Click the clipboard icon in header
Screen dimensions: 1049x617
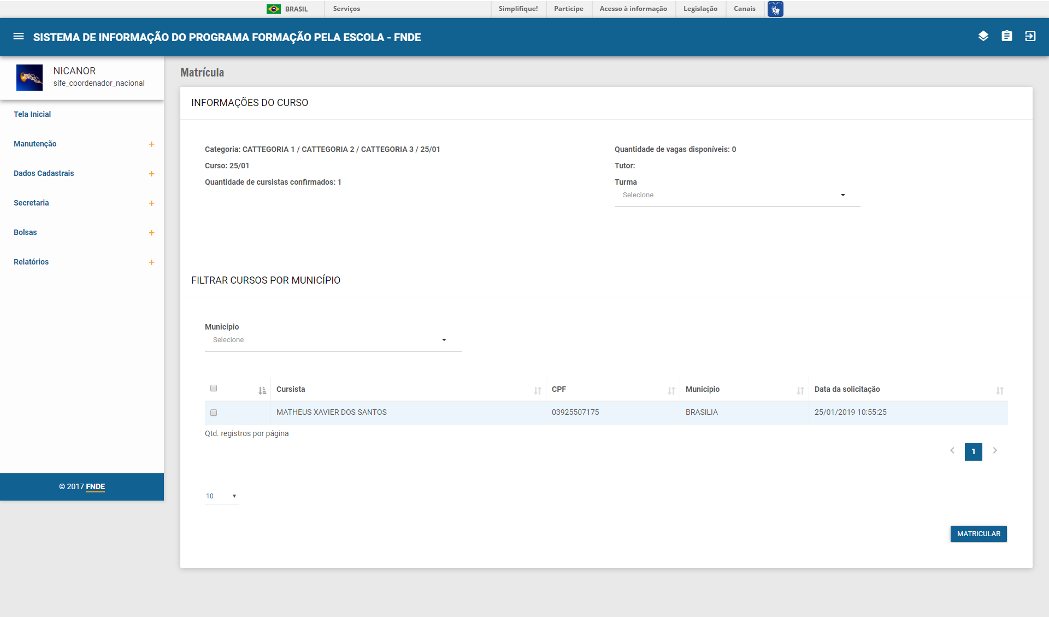click(1006, 36)
